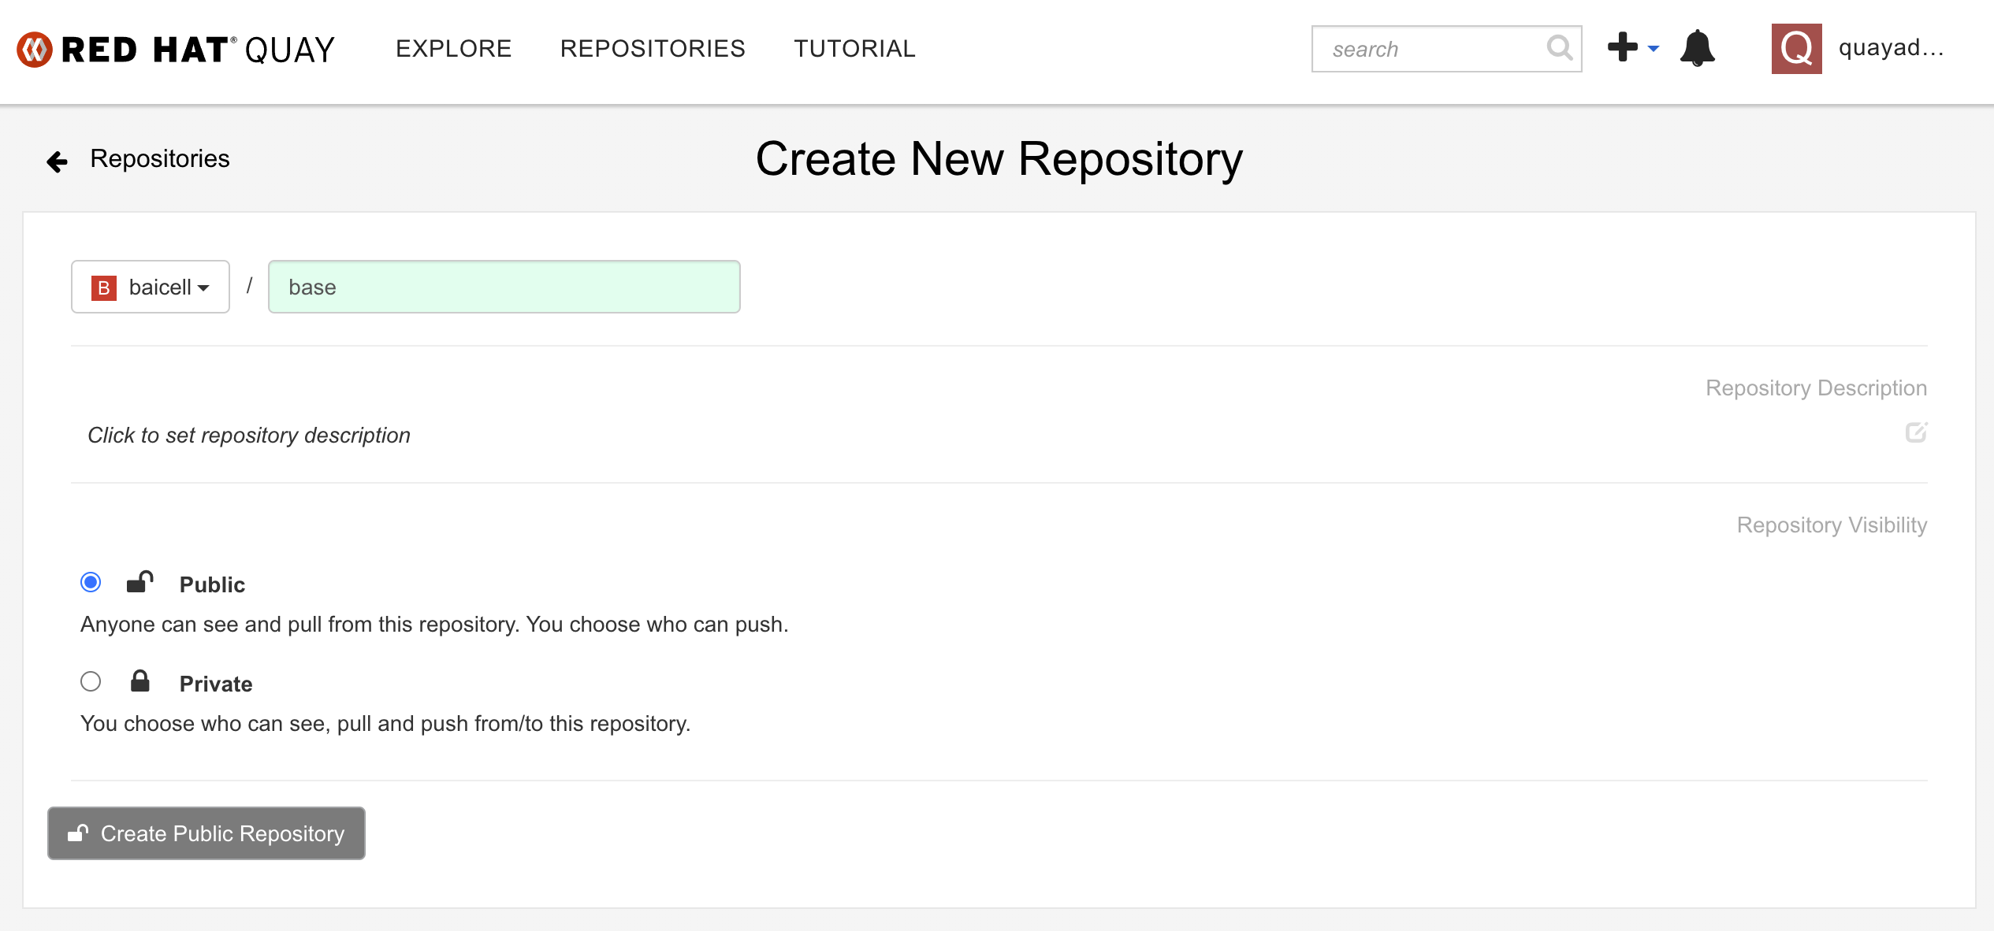Click the Repositories back link
Viewport: 1994px width, 931px height.
click(x=159, y=159)
